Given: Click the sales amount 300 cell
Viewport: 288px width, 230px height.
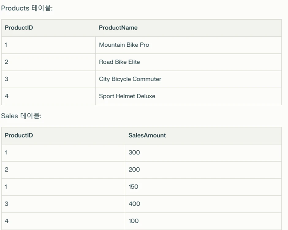Looking at the screenshot, I should pyautogui.click(x=203, y=153).
